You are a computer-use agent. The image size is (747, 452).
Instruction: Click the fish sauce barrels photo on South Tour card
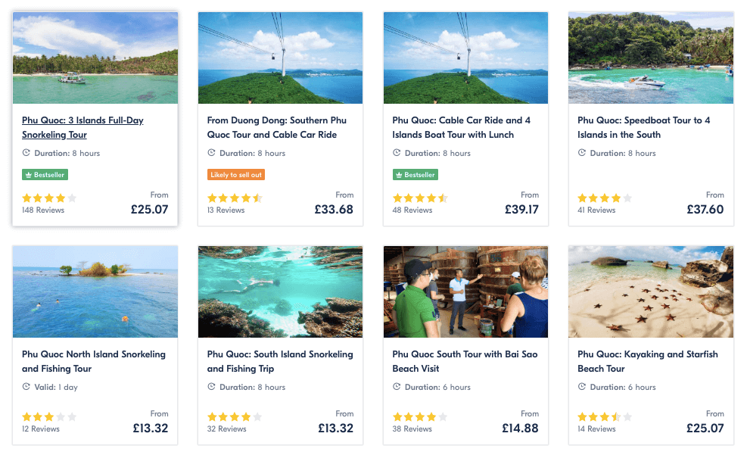click(465, 291)
